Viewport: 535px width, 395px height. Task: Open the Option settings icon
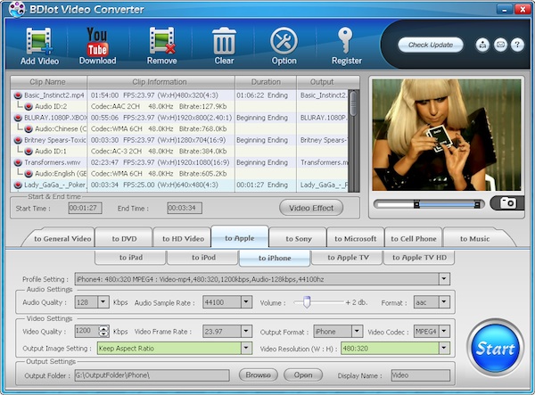coord(284,46)
